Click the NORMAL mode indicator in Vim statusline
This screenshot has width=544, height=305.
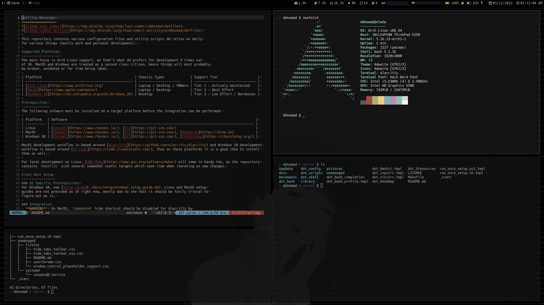tap(18, 213)
